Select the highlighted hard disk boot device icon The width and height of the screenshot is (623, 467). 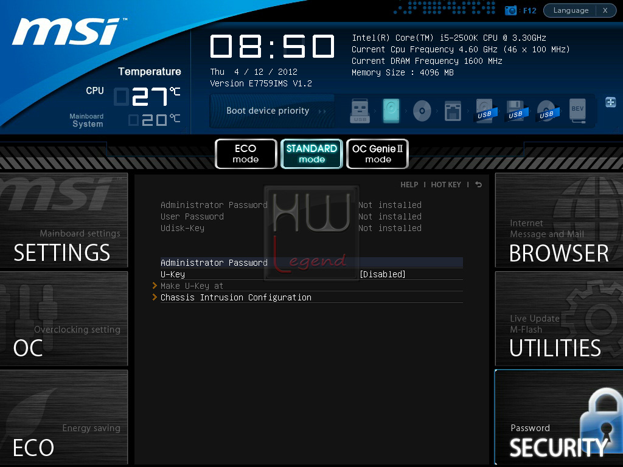391,111
